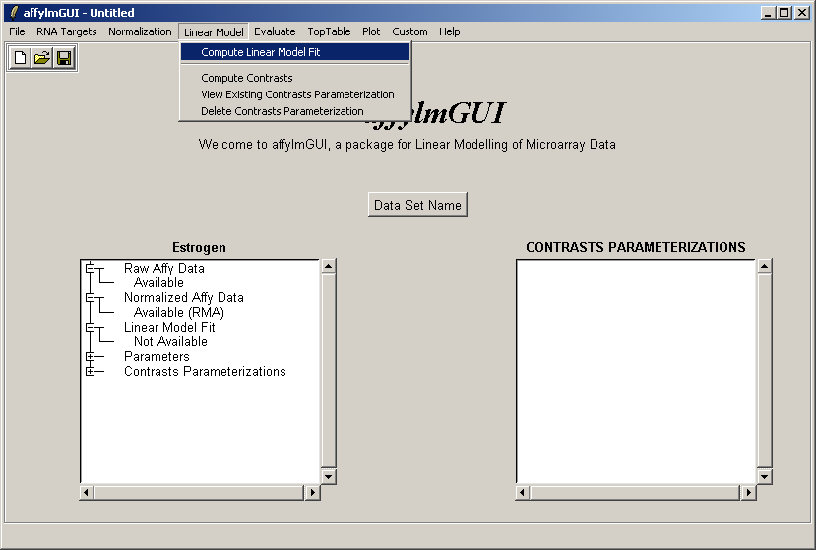Open the RNA Targets menu
This screenshot has width=816, height=550.
click(67, 31)
